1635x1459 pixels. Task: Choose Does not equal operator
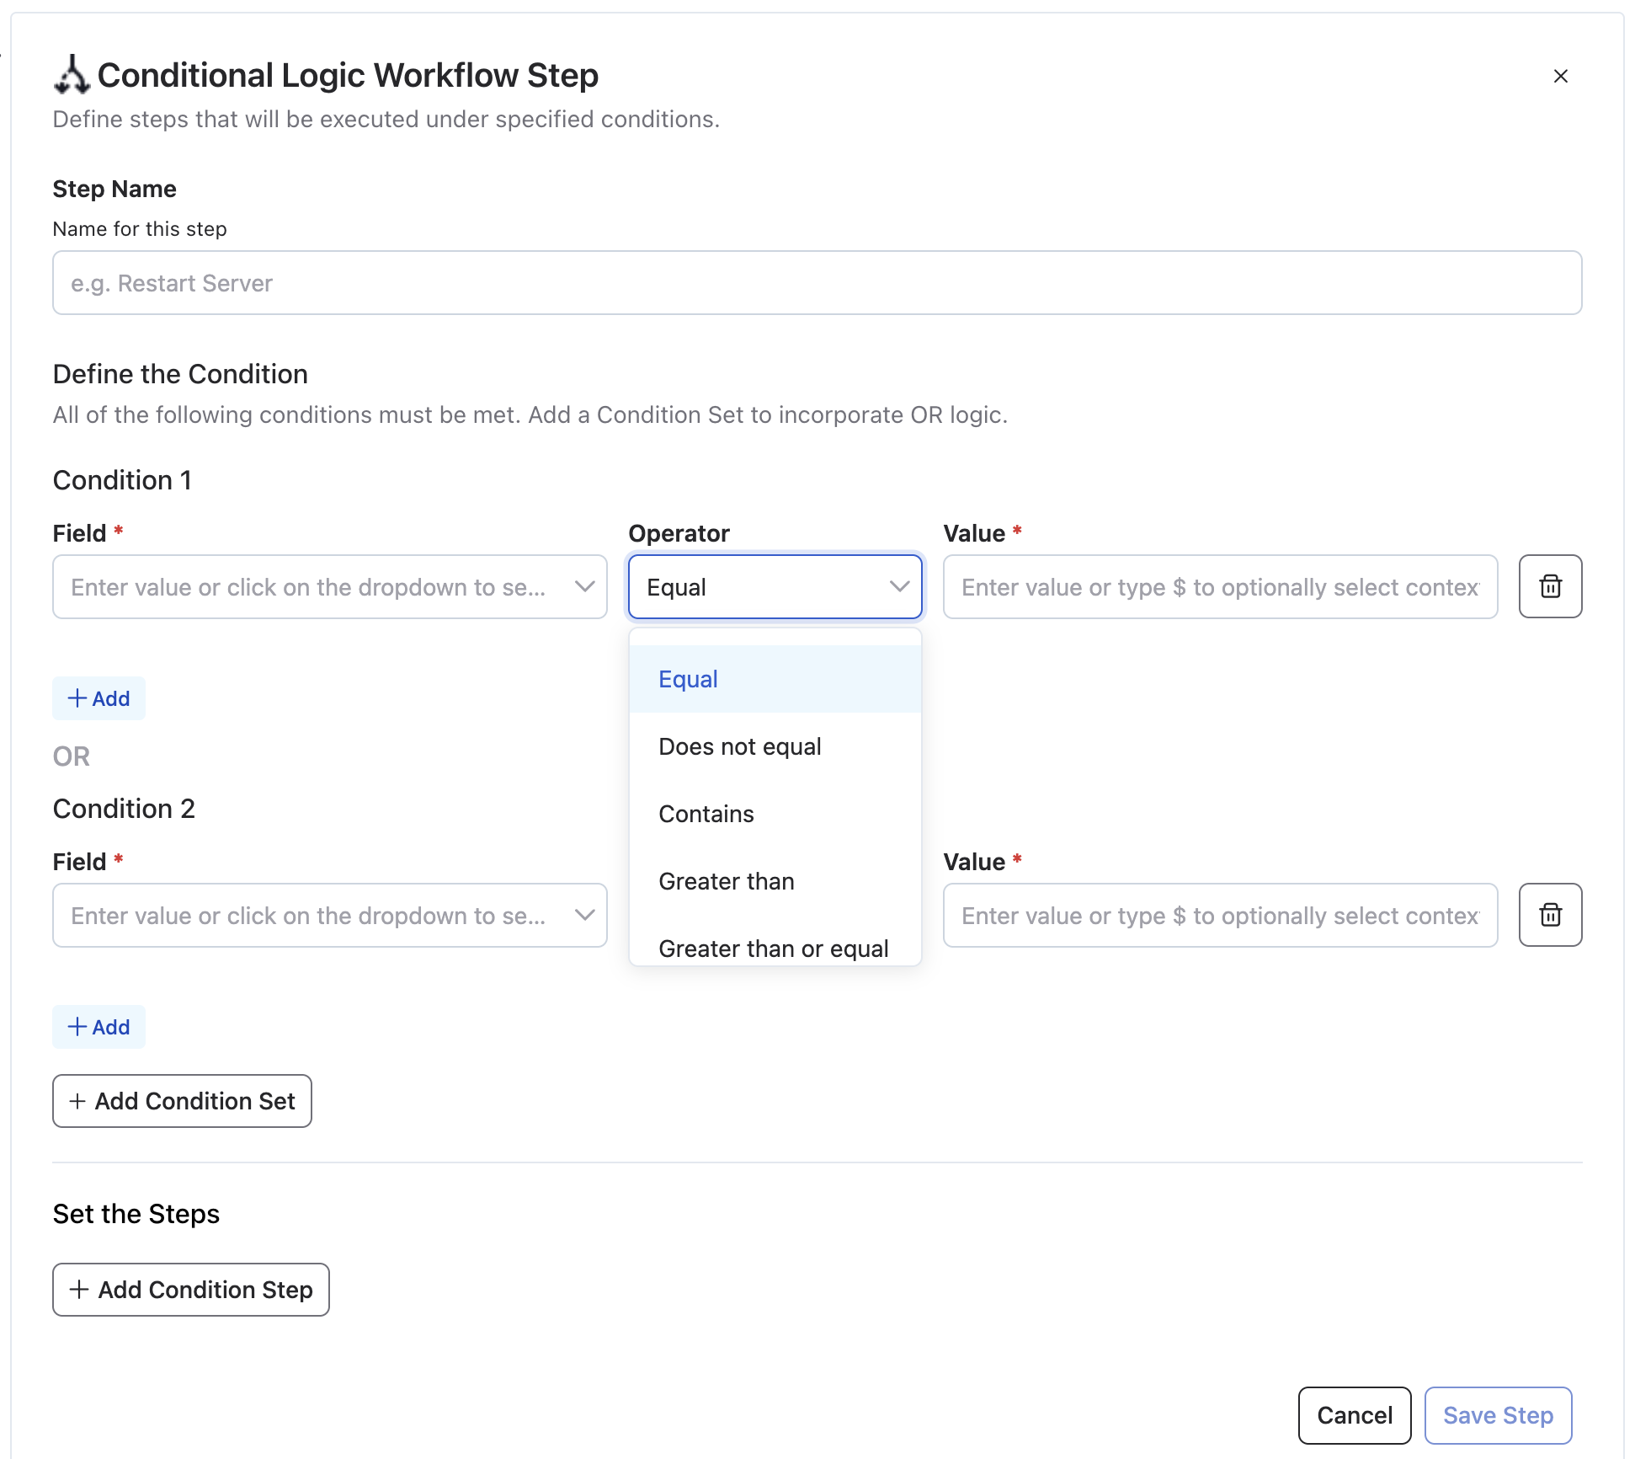(739, 746)
